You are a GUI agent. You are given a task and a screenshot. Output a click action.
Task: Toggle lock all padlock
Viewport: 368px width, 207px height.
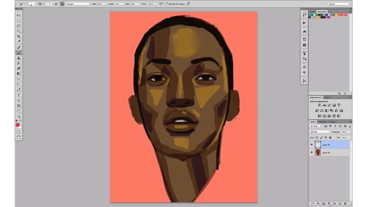tap(330, 137)
